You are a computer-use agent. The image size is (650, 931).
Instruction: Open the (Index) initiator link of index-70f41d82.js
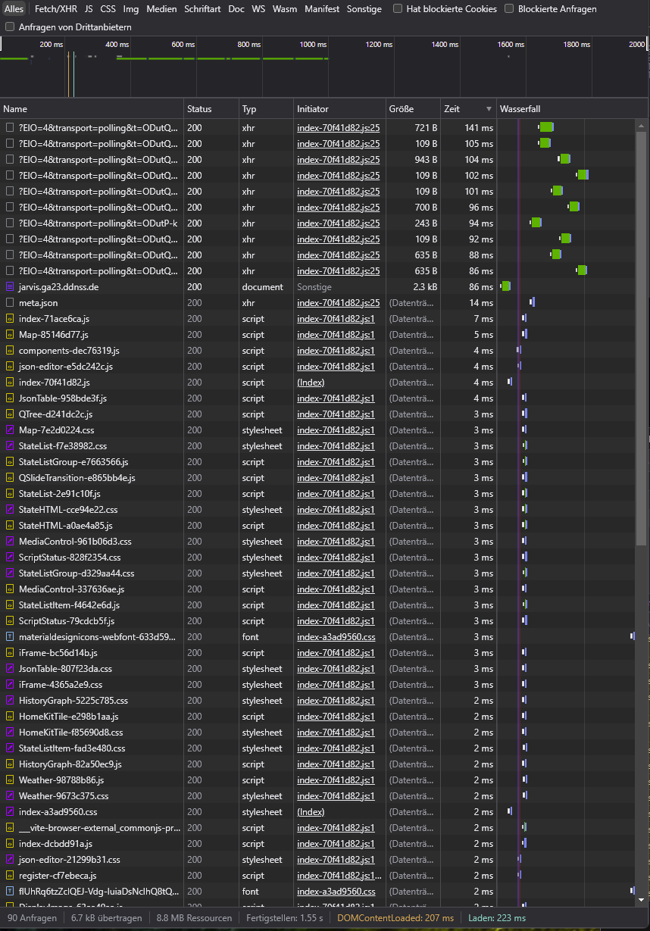(x=311, y=383)
